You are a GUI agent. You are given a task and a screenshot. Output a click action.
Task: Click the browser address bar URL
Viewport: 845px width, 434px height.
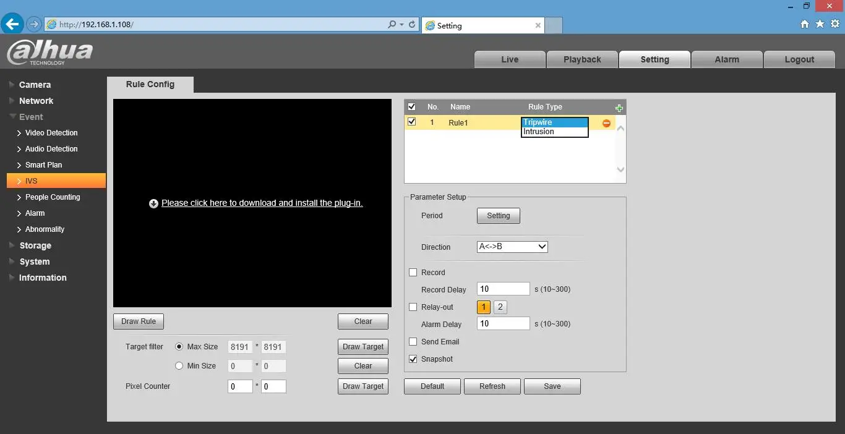(x=97, y=25)
